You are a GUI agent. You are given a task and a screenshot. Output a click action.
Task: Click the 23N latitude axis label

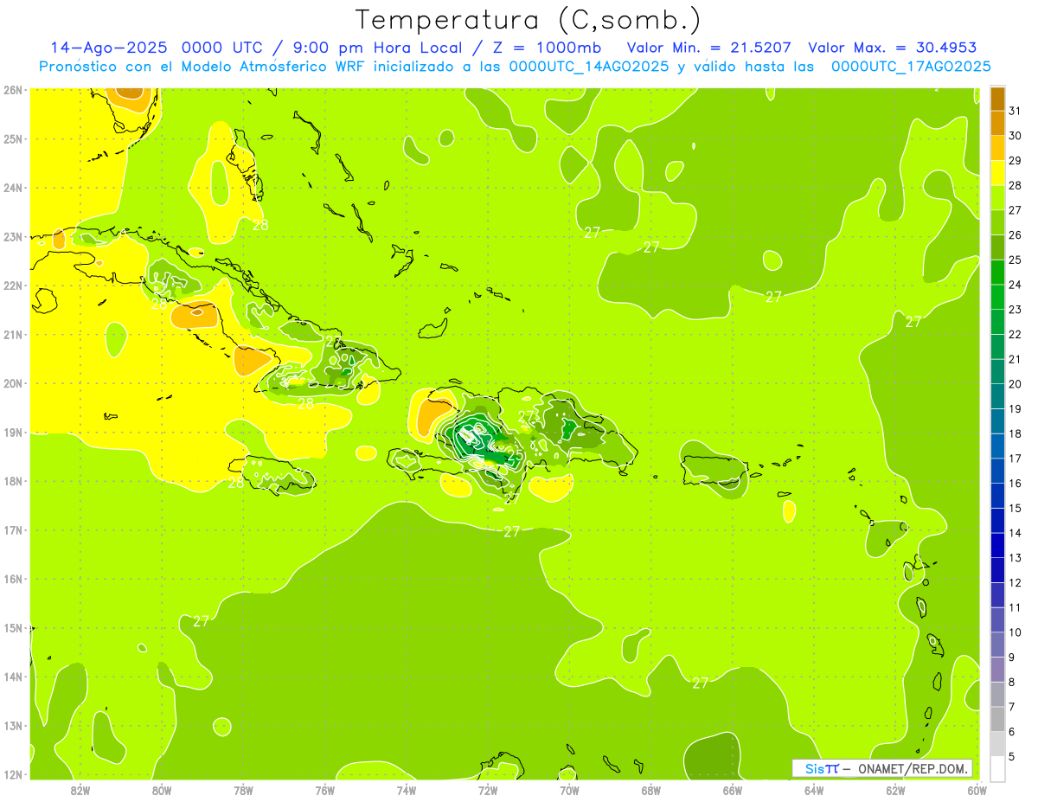tap(13, 236)
